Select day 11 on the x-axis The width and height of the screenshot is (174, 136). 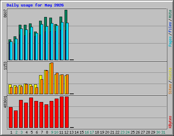pyautogui.click(x=61, y=132)
